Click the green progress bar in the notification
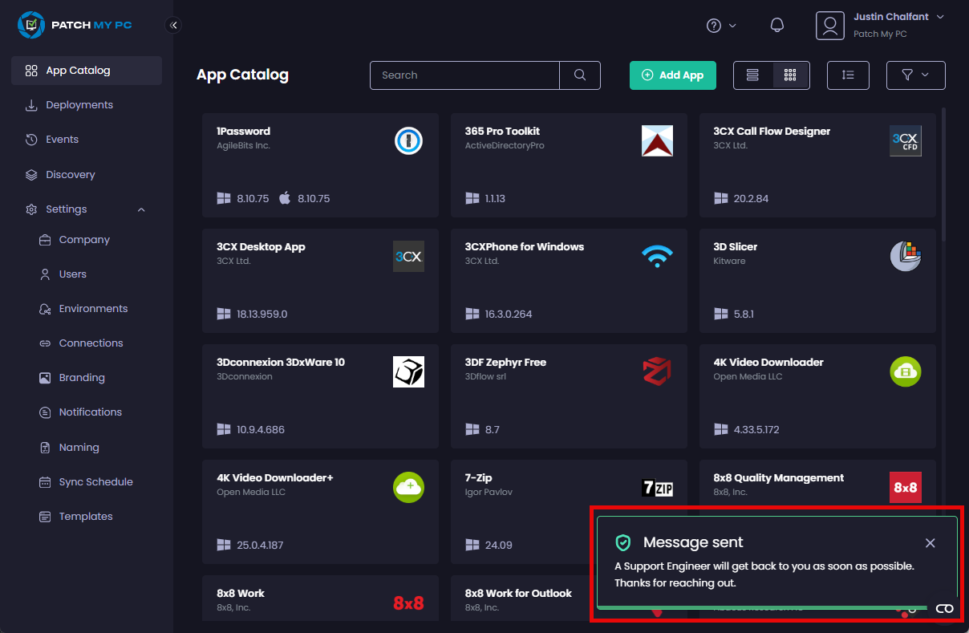This screenshot has width=969, height=633. [770, 608]
